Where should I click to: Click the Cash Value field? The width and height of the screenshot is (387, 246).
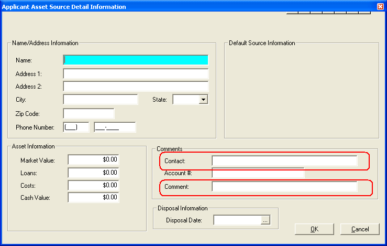pos(93,198)
